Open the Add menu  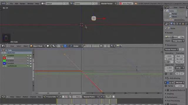click(16, 3)
